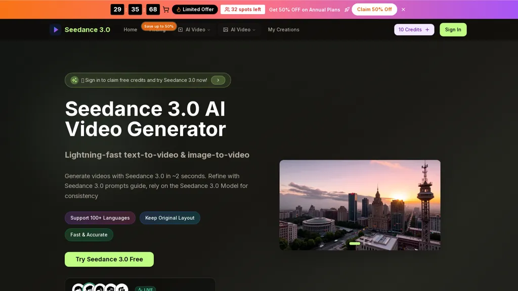Click the countdown seconds box showing 68
This screenshot has width=518, height=291.
pos(153,10)
